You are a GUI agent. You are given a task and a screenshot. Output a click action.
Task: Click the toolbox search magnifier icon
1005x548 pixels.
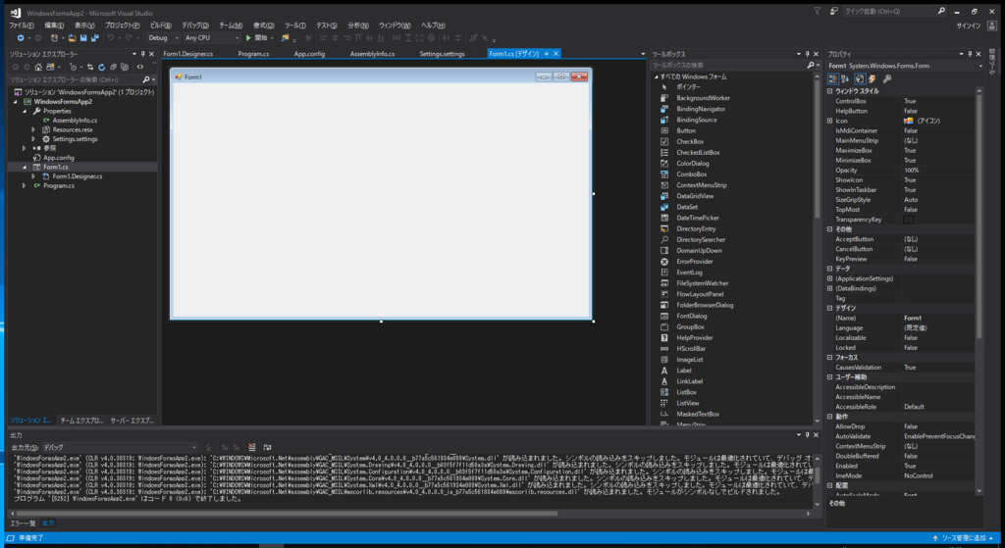[x=810, y=66]
